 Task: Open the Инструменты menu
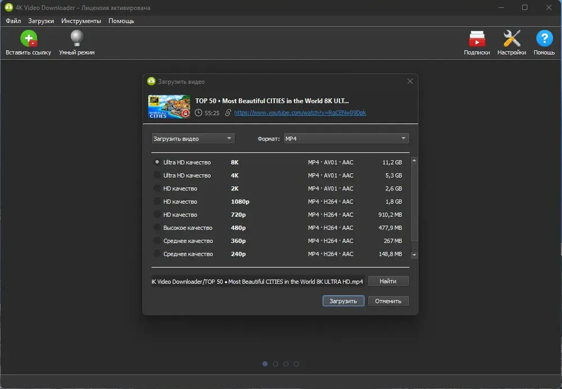(x=81, y=21)
